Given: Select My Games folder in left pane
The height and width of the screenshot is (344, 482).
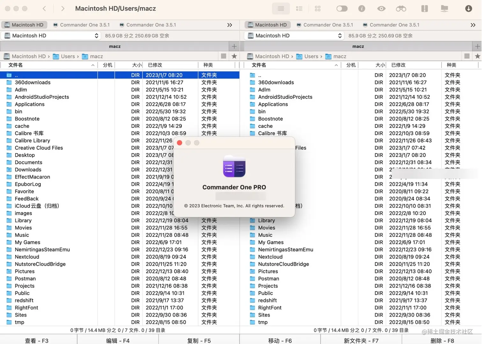Looking at the screenshot, I should point(120,242).
